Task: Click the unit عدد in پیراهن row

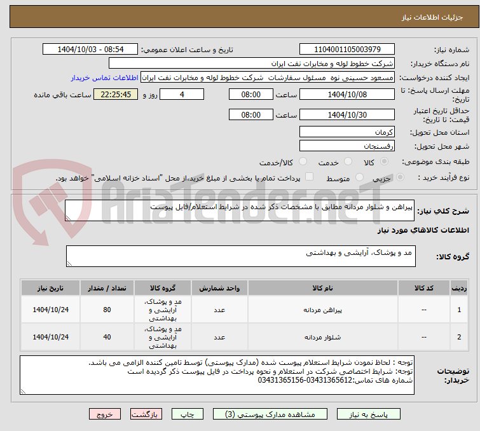Action: point(219,310)
